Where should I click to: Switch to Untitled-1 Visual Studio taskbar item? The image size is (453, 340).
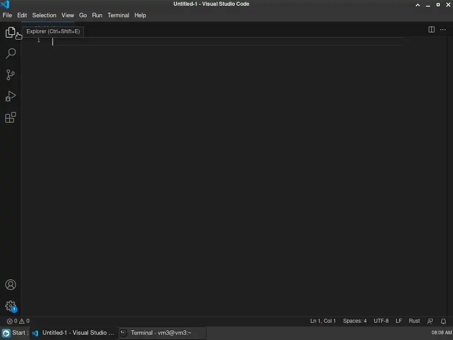point(74,333)
